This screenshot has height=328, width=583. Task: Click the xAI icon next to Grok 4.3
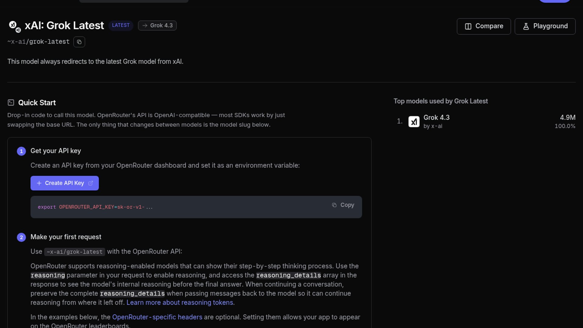click(414, 122)
